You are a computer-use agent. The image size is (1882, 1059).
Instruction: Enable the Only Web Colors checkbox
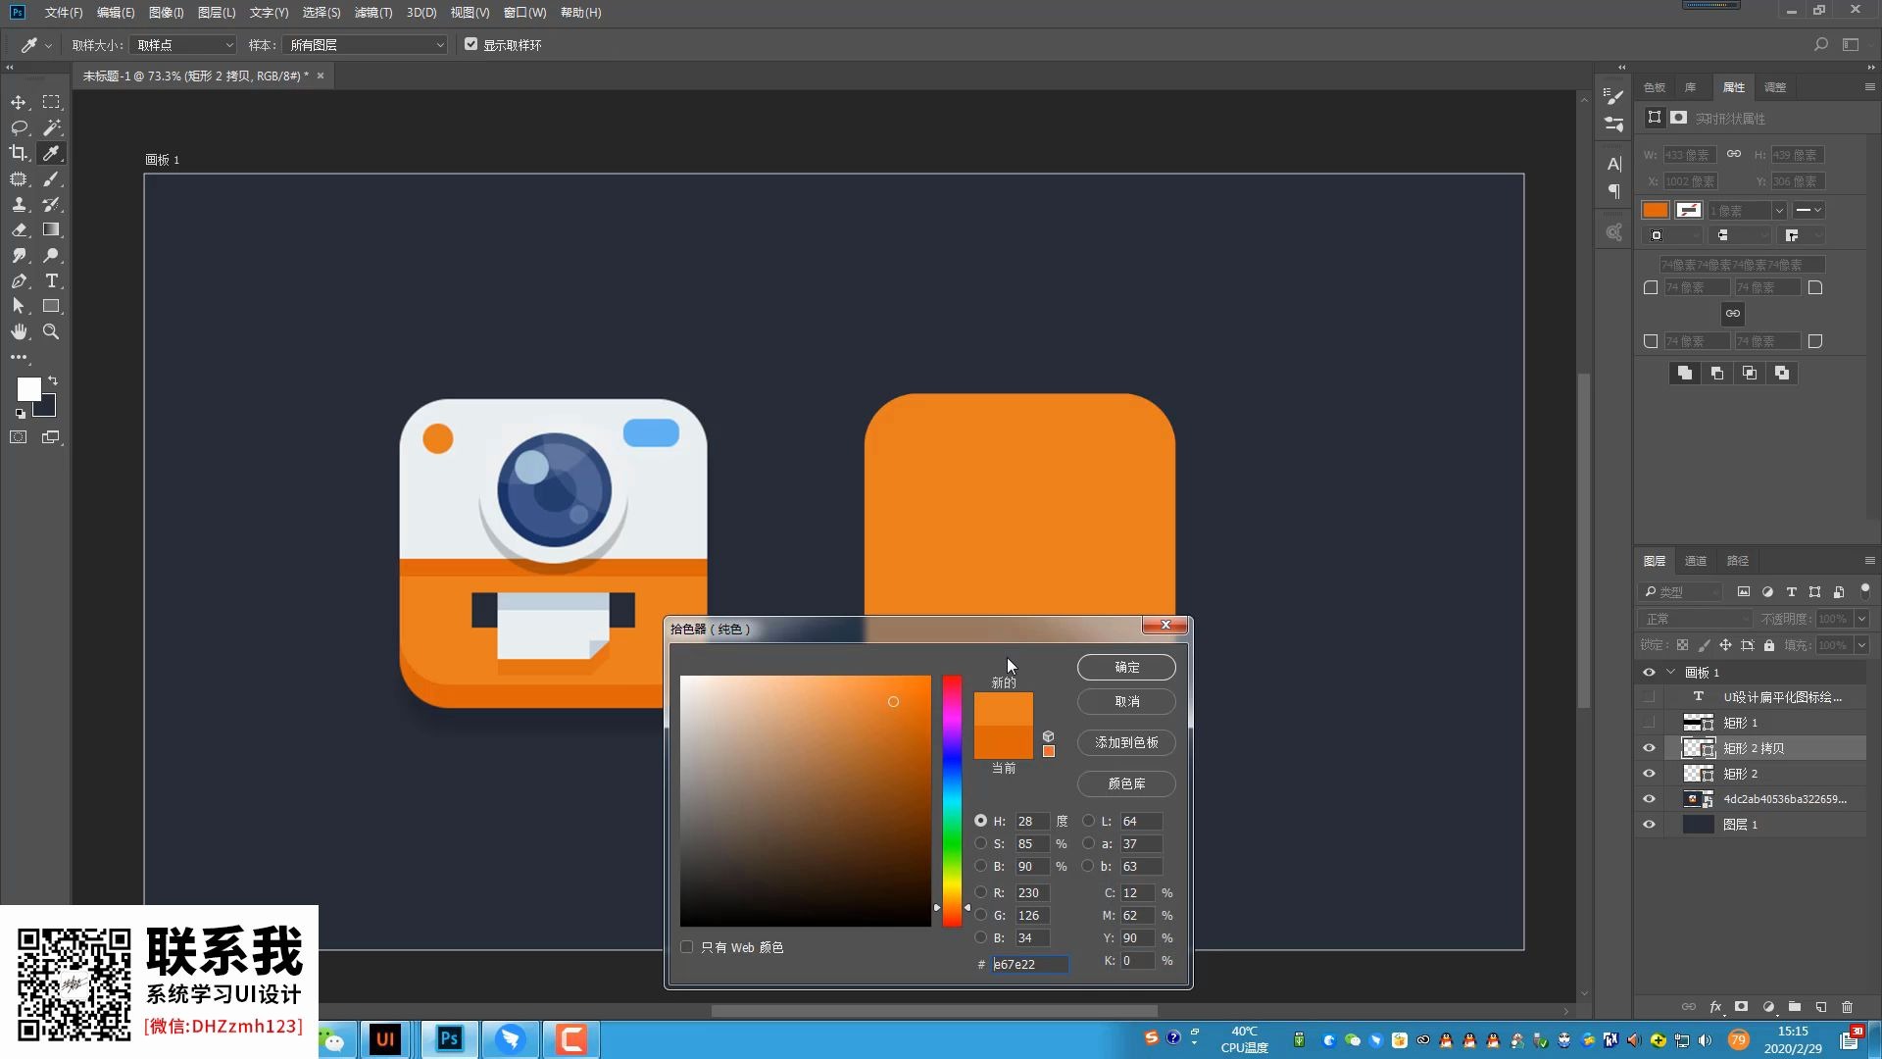click(x=687, y=947)
